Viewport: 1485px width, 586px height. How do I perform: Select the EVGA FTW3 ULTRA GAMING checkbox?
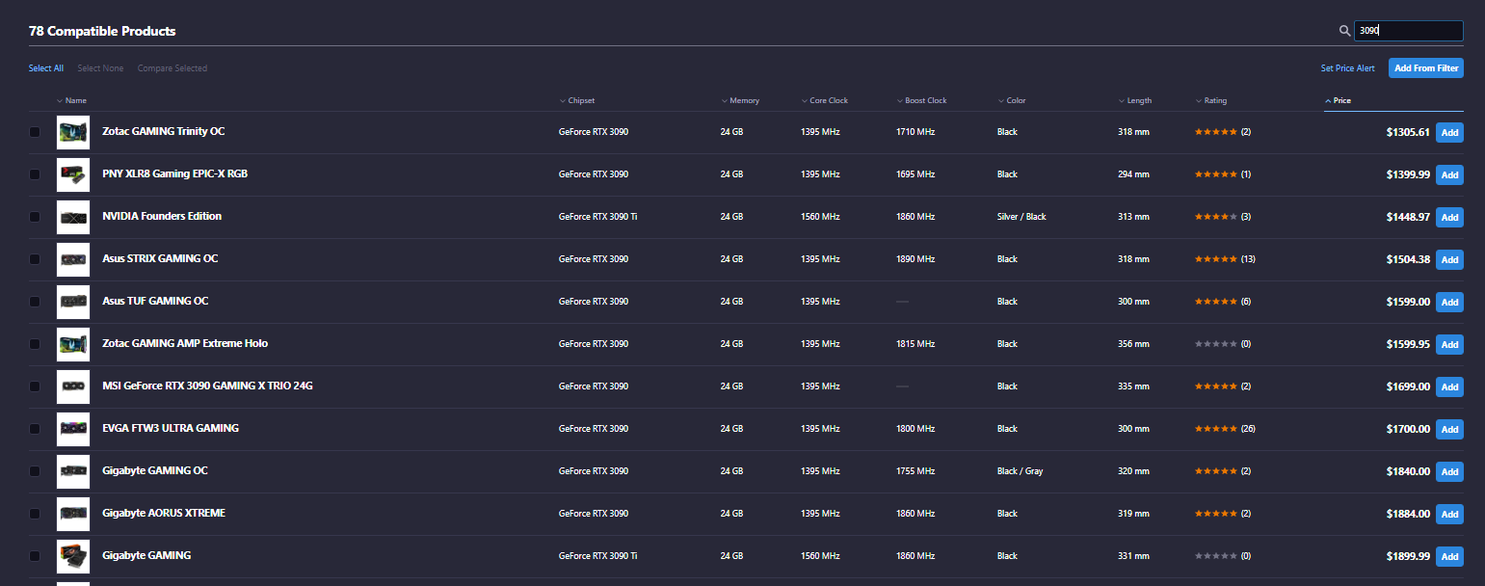tap(35, 429)
